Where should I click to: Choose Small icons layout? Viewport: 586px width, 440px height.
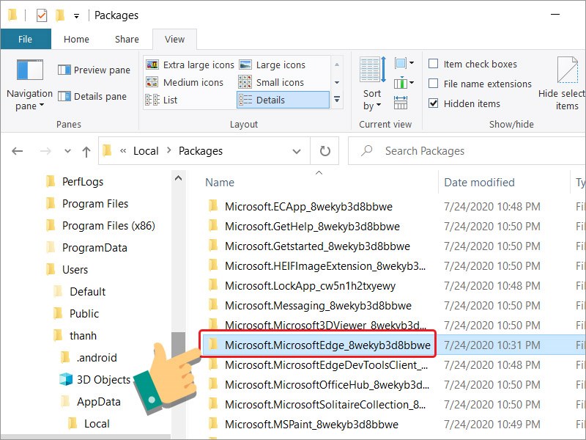click(271, 82)
